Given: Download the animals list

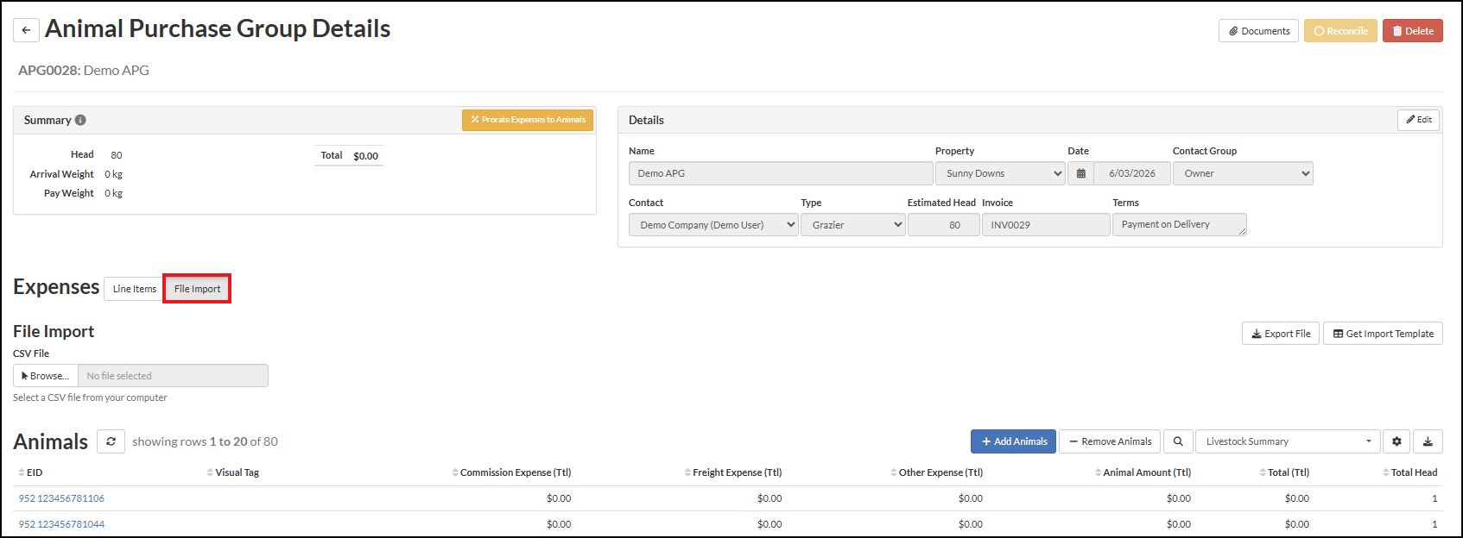Looking at the screenshot, I should (1428, 441).
